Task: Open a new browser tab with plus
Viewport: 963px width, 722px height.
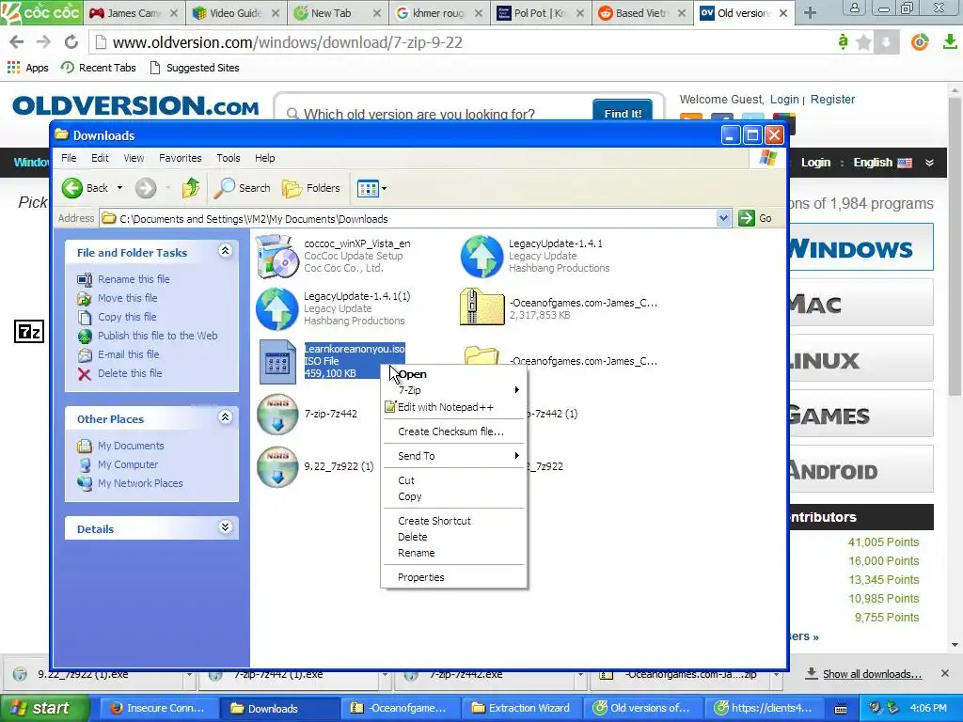Action: pos(810,13)
